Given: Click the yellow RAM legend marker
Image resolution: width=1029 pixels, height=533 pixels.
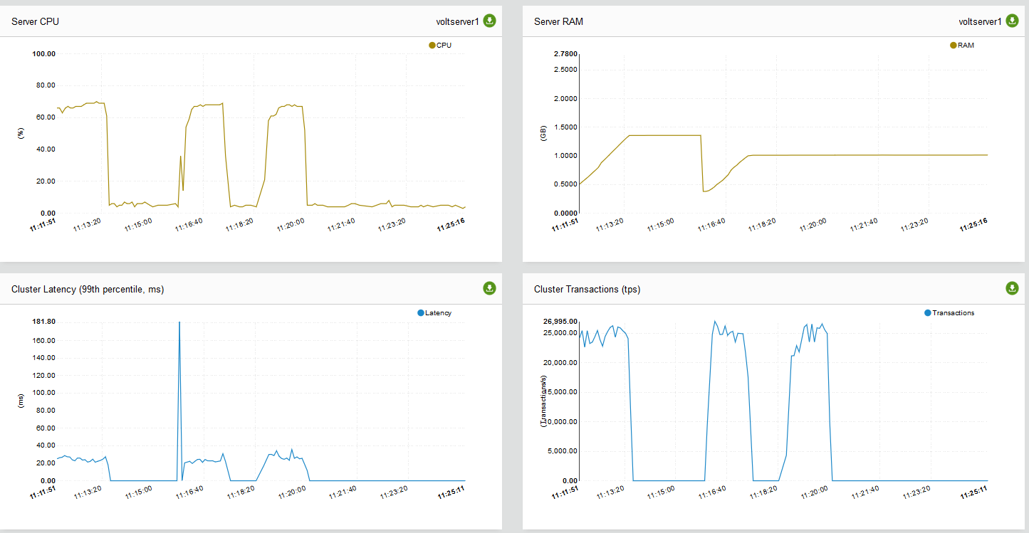Looking at the screenshot, I should pos(952,44).
